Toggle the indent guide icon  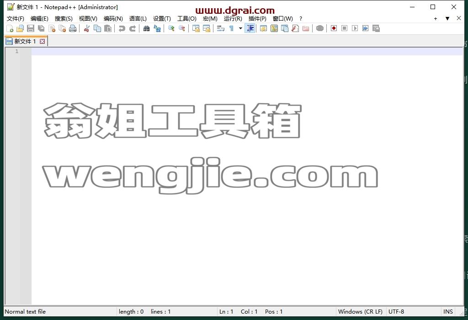(250, 28)
